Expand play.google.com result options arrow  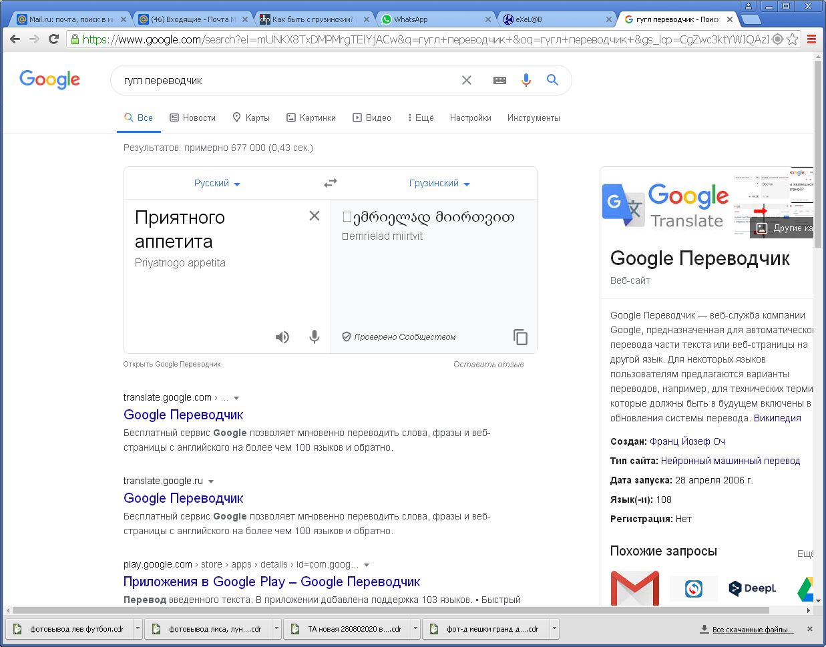click(367, 565)
